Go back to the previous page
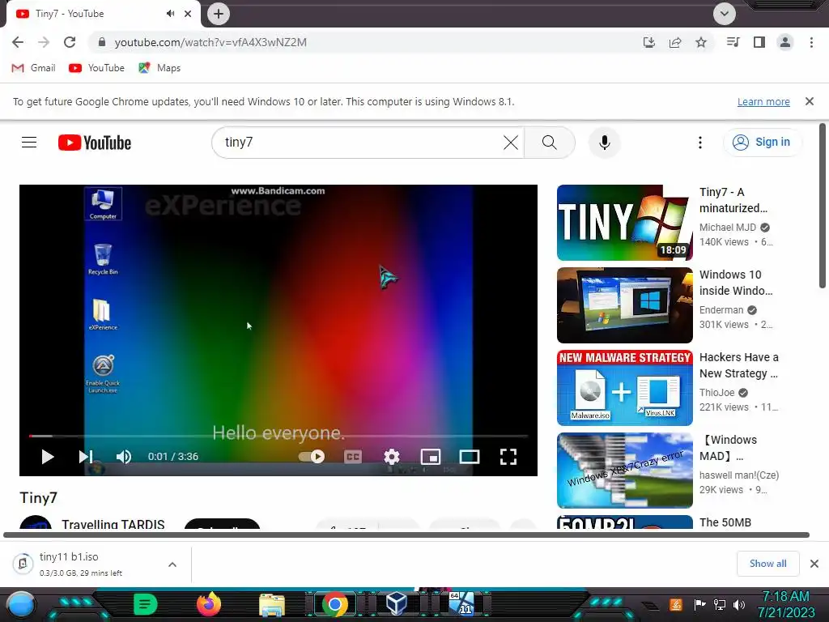 click(x=18, y=42)
